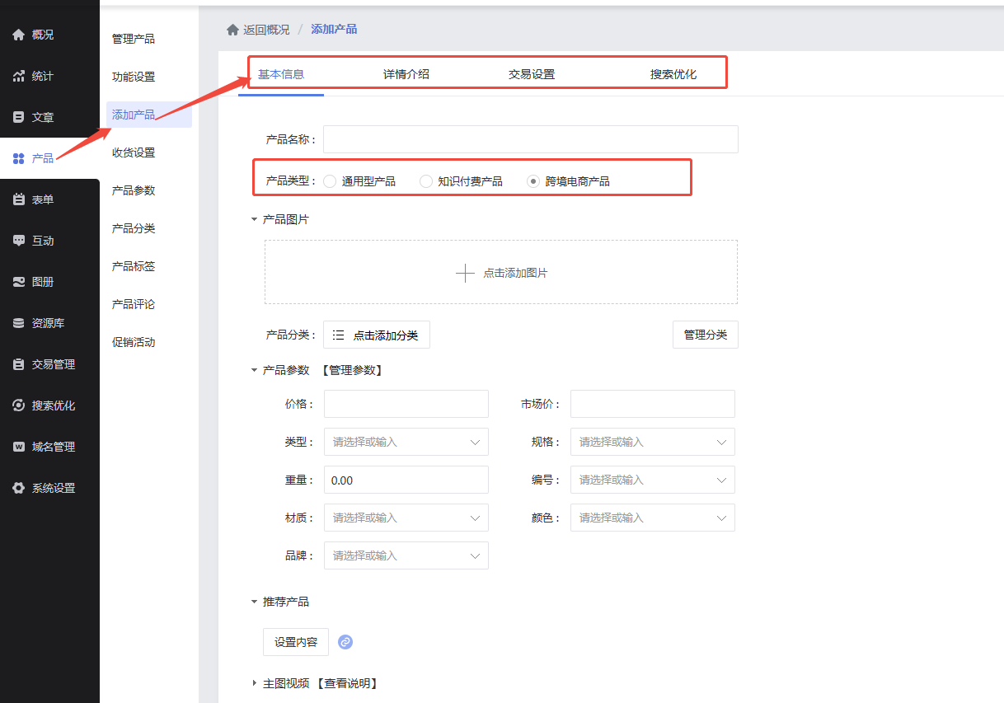Open the 统计 statistics chart icon
The image size is (1004, 703).
pyautogui.click(x=18, y=76)
